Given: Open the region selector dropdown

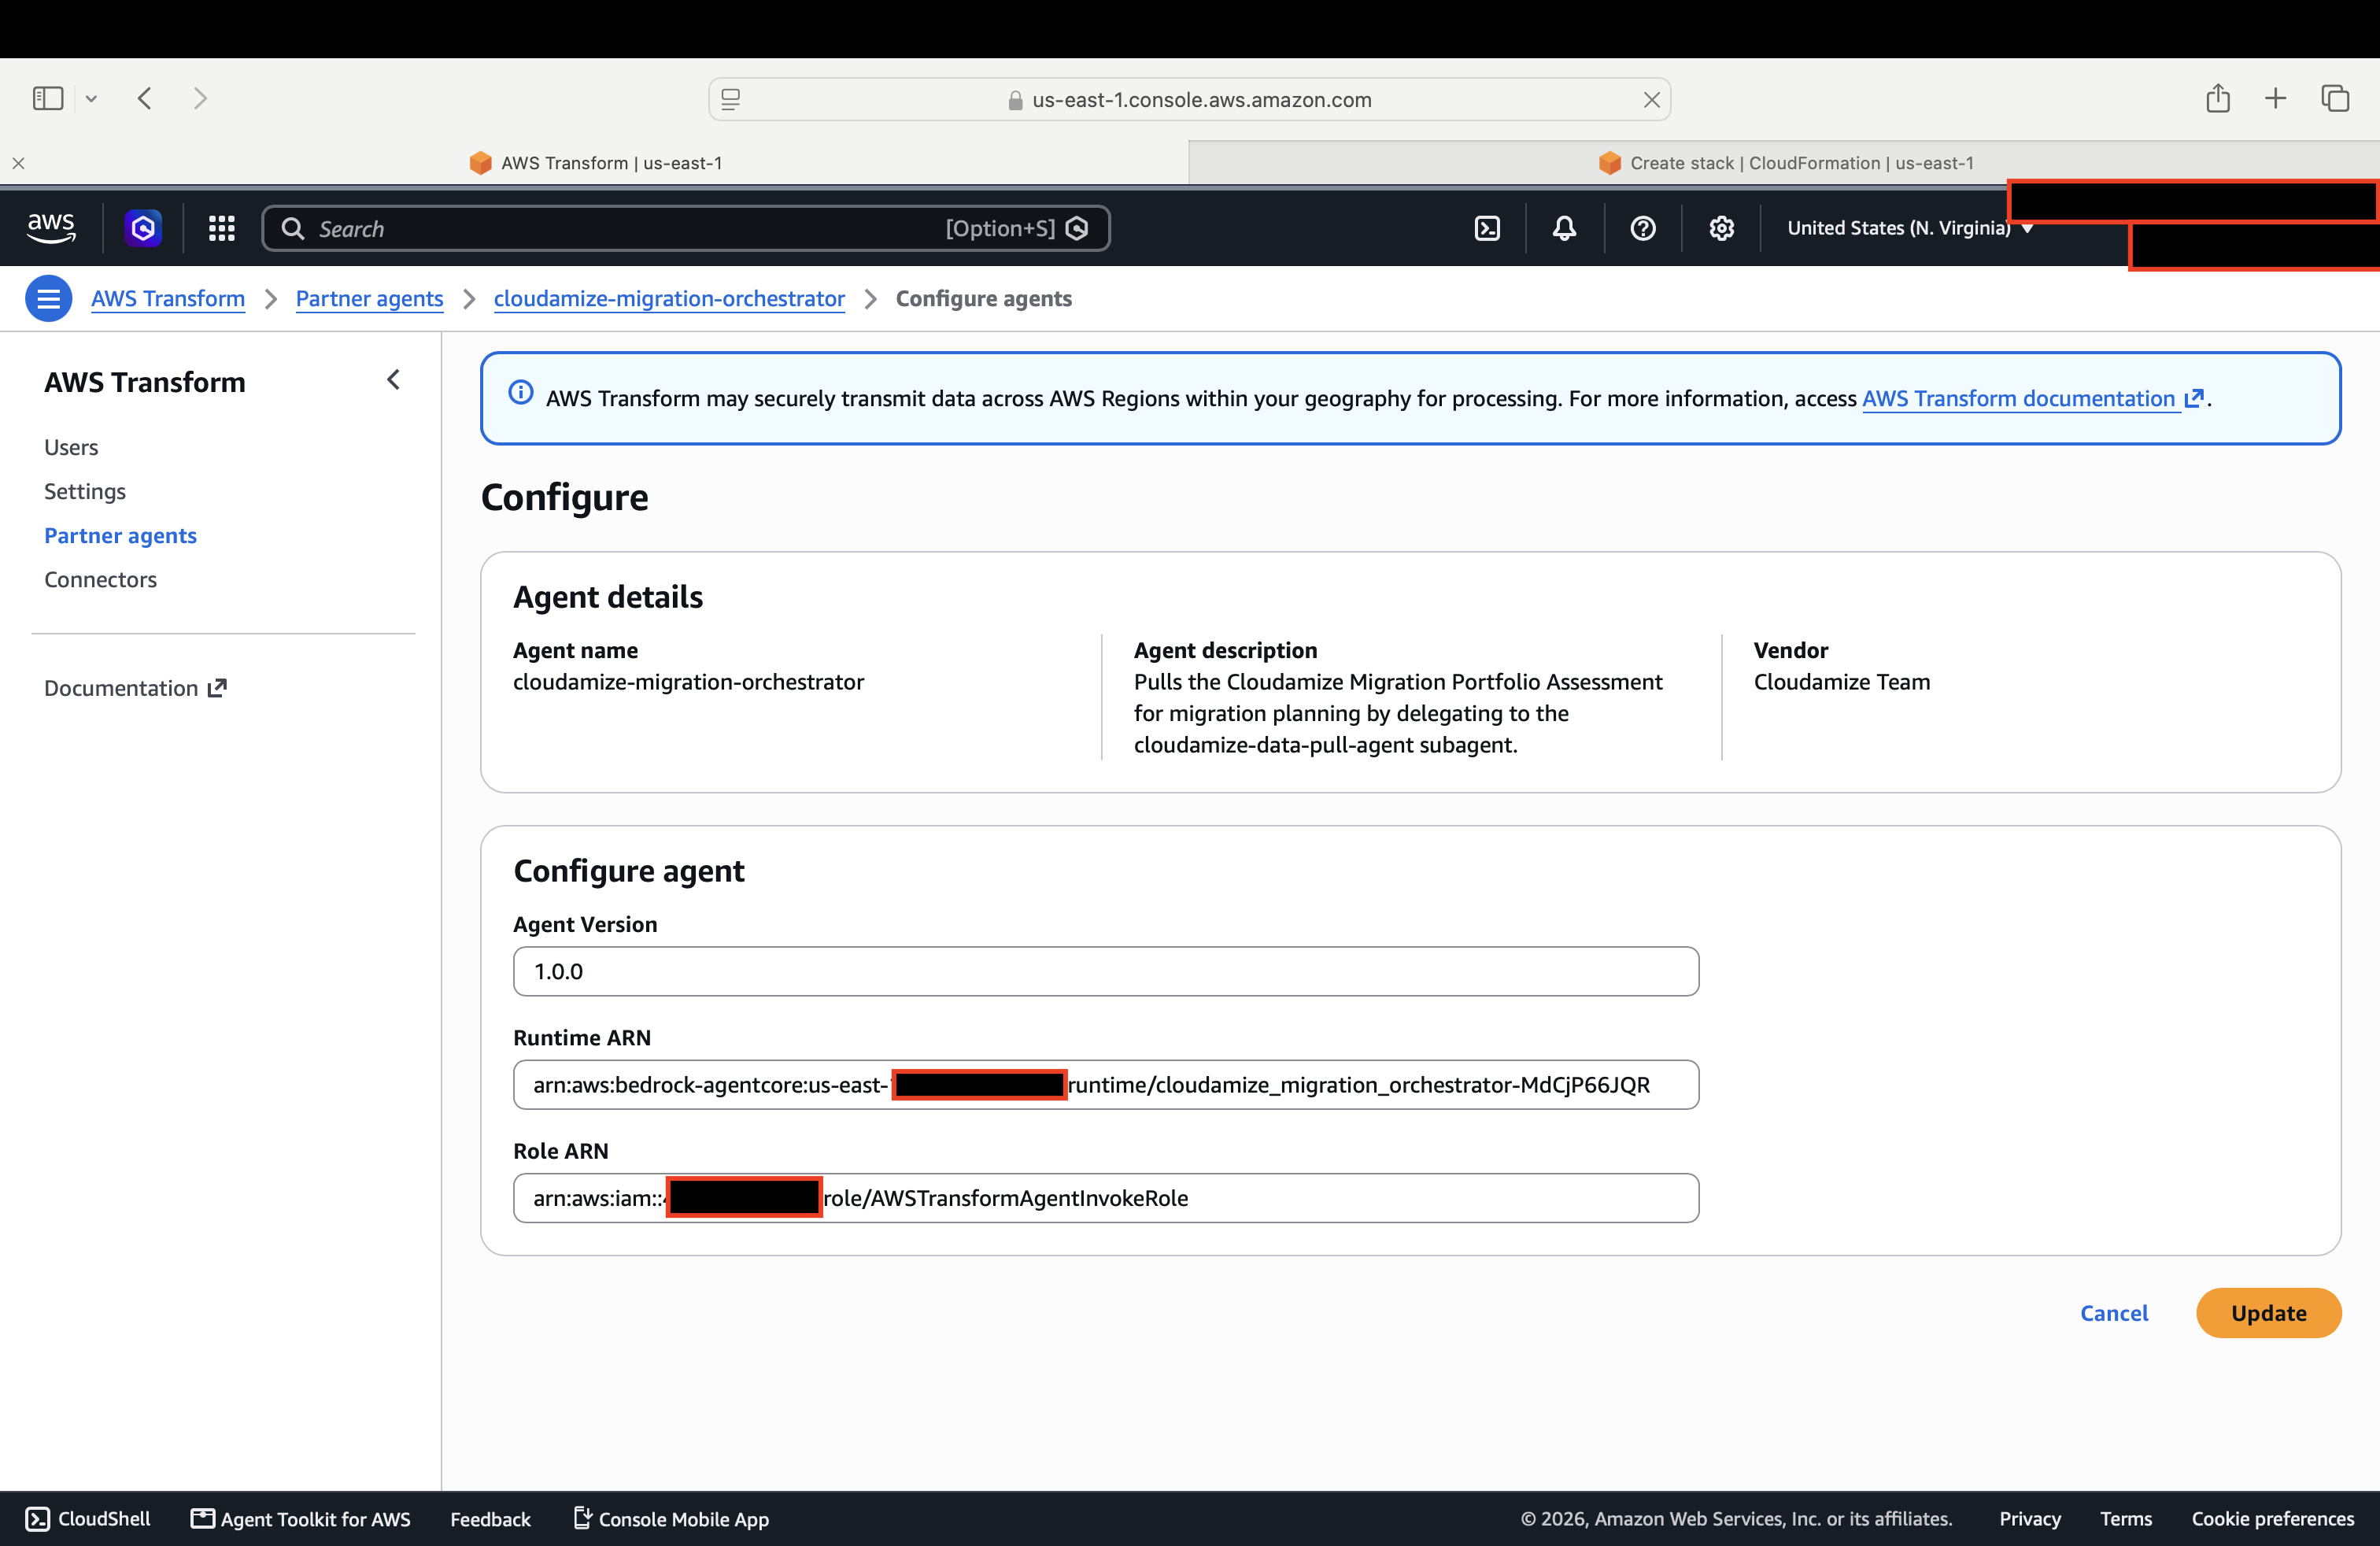Looking at the screenshot, I should [x=1910, y=228].
